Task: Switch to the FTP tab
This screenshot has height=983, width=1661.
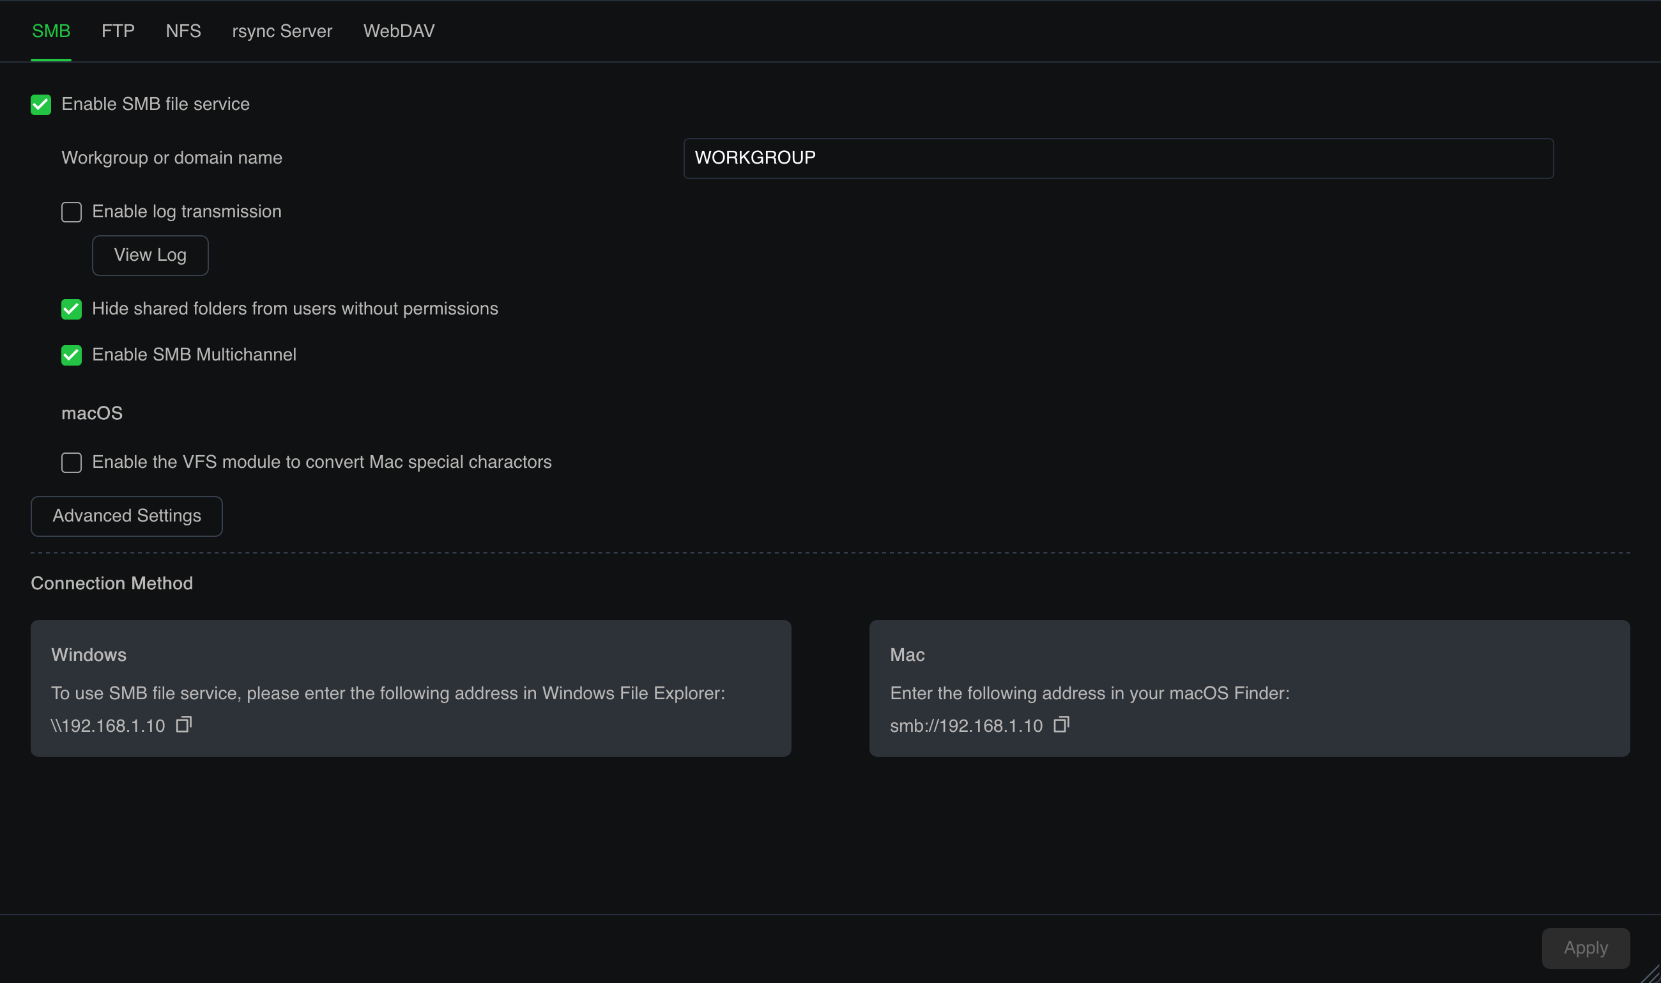Action: [118, 31]
